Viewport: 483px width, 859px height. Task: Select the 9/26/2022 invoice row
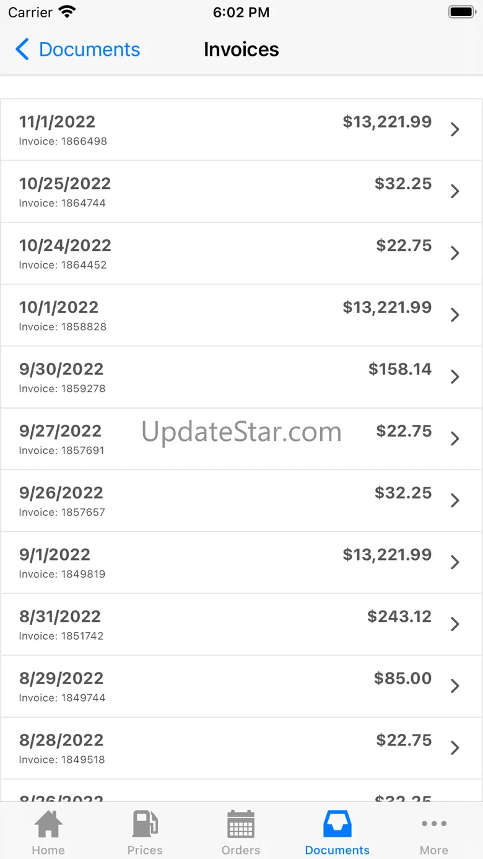(241, 500)
